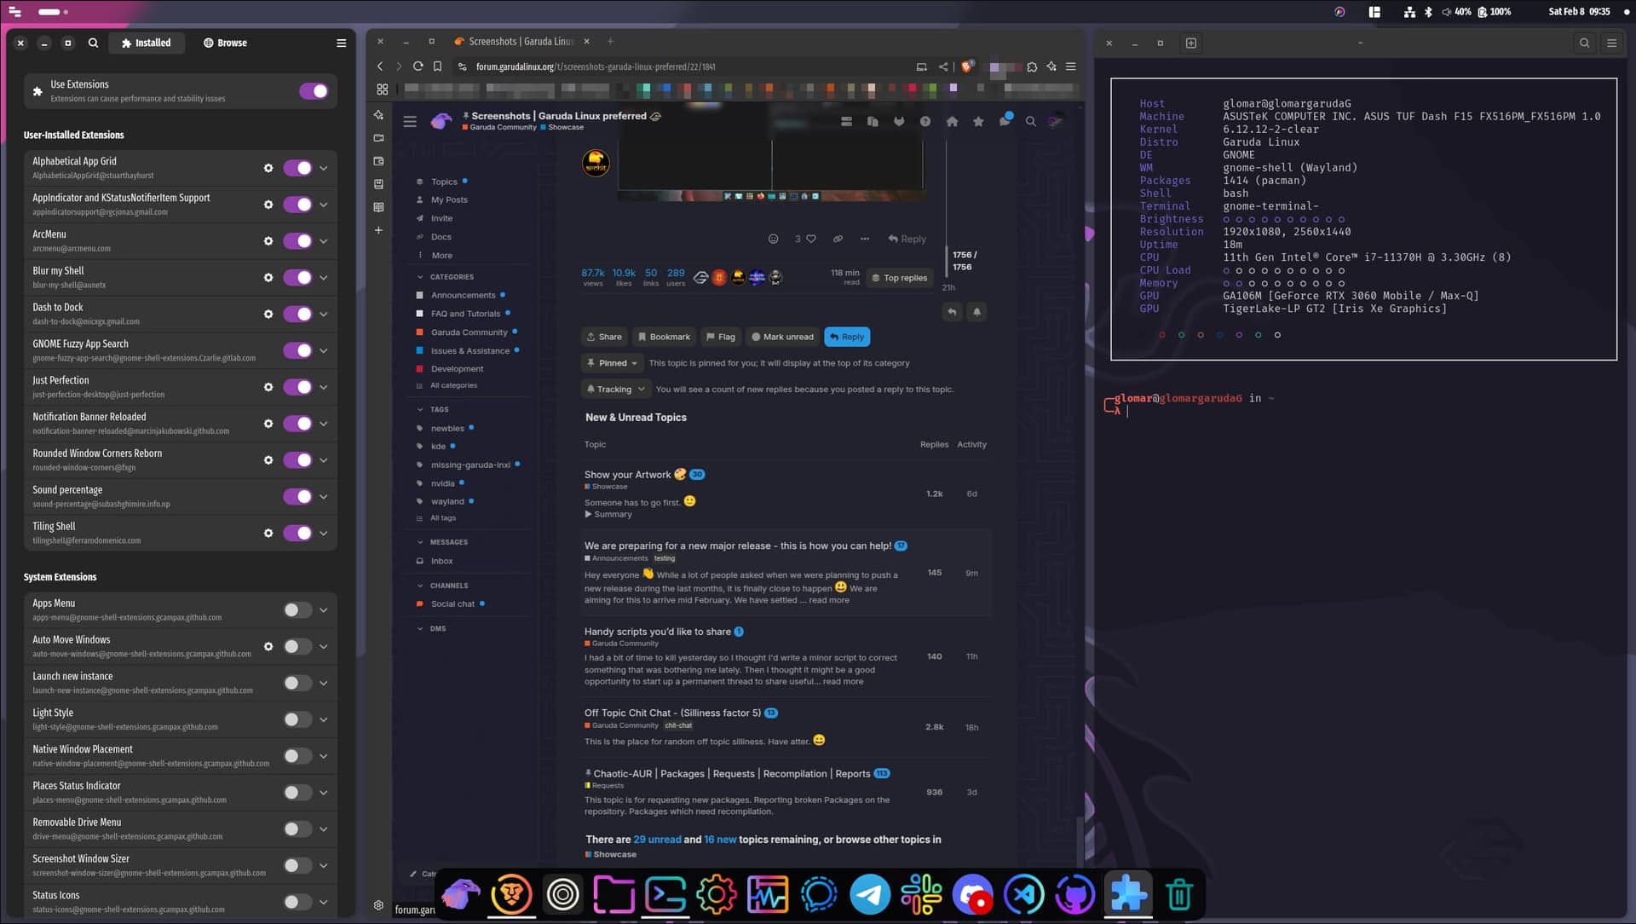This screenshot has height=924, width=1636.
Task: Expand Launch new instance details
Action: tap(324, 683)
